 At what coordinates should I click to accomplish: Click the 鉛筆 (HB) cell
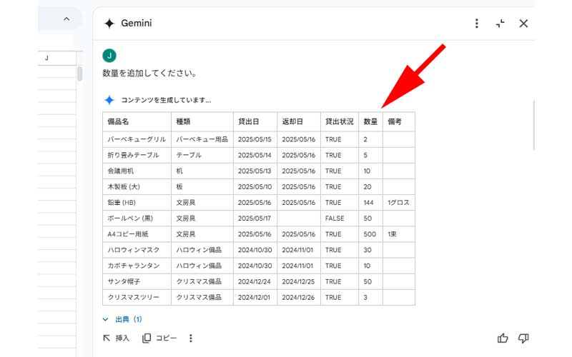pos(137,203)
